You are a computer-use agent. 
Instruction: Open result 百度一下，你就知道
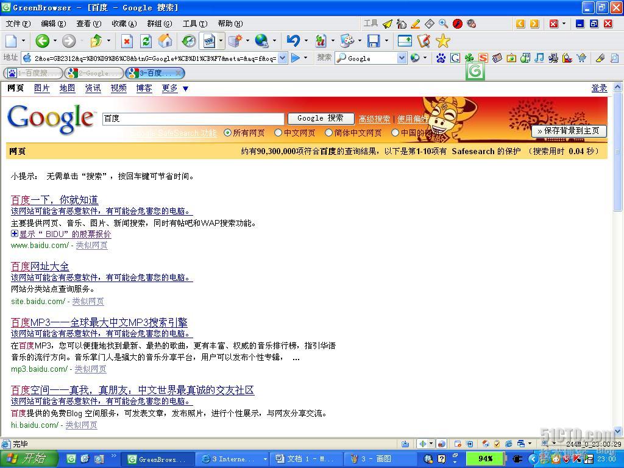[54, 199]
